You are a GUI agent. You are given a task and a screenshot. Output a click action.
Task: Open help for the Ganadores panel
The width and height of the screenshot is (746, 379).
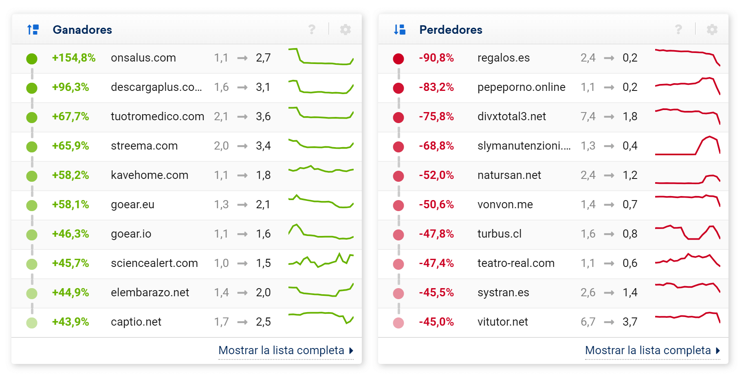[312, 29]
